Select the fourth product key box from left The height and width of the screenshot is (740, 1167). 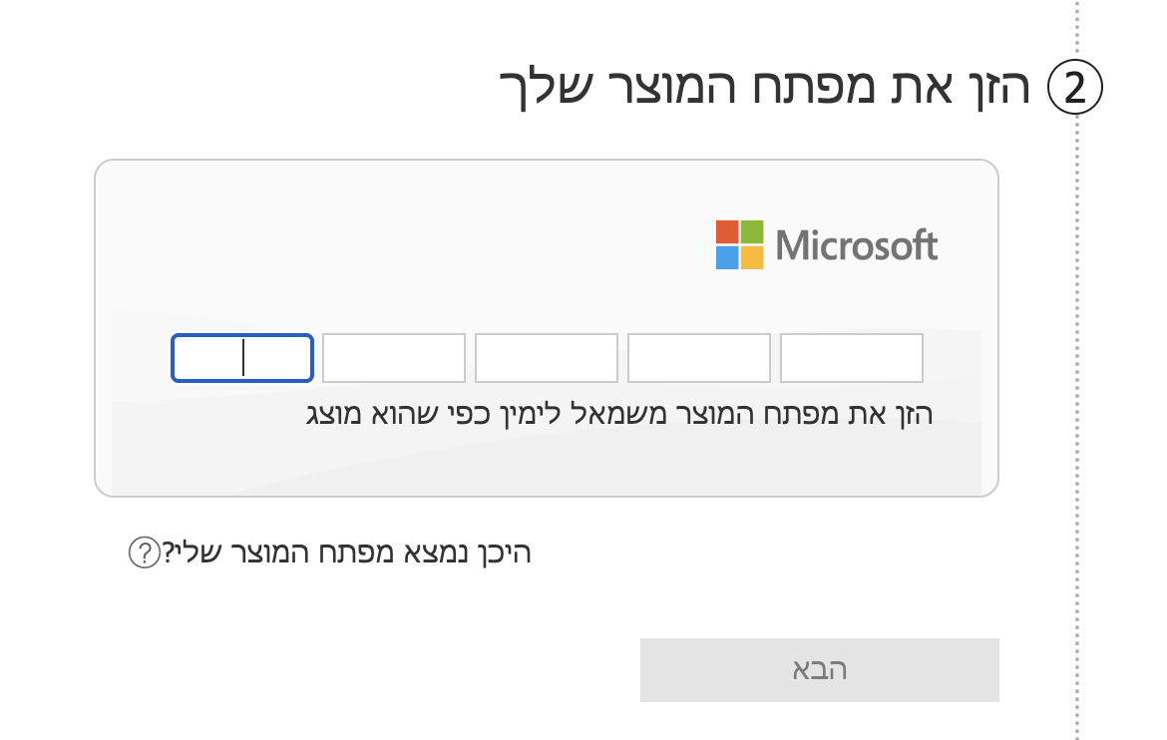click(x=699, y=358)
